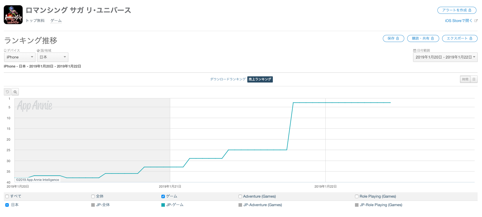
Task: Click the アラートを作成 button
Action: point(457,10)
